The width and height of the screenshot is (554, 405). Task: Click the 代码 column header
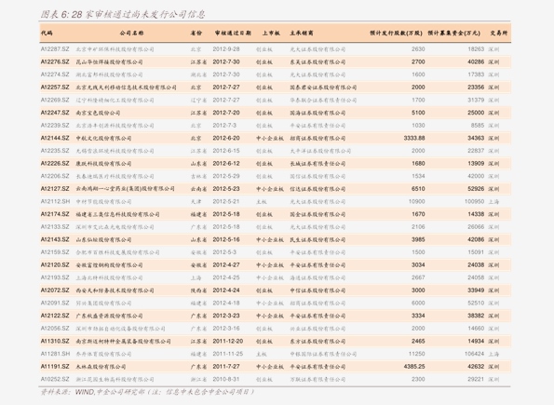[47, 33]
